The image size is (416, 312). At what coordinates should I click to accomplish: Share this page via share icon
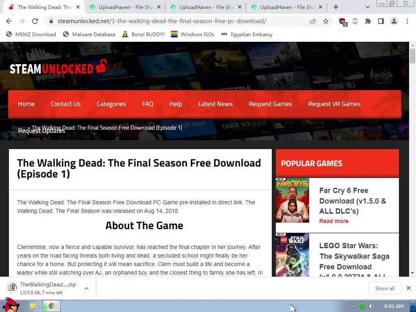point(313,21)
